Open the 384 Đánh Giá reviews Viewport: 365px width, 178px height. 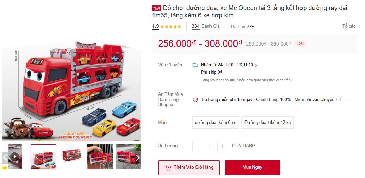pyautogui.click(x=206, y=26)
